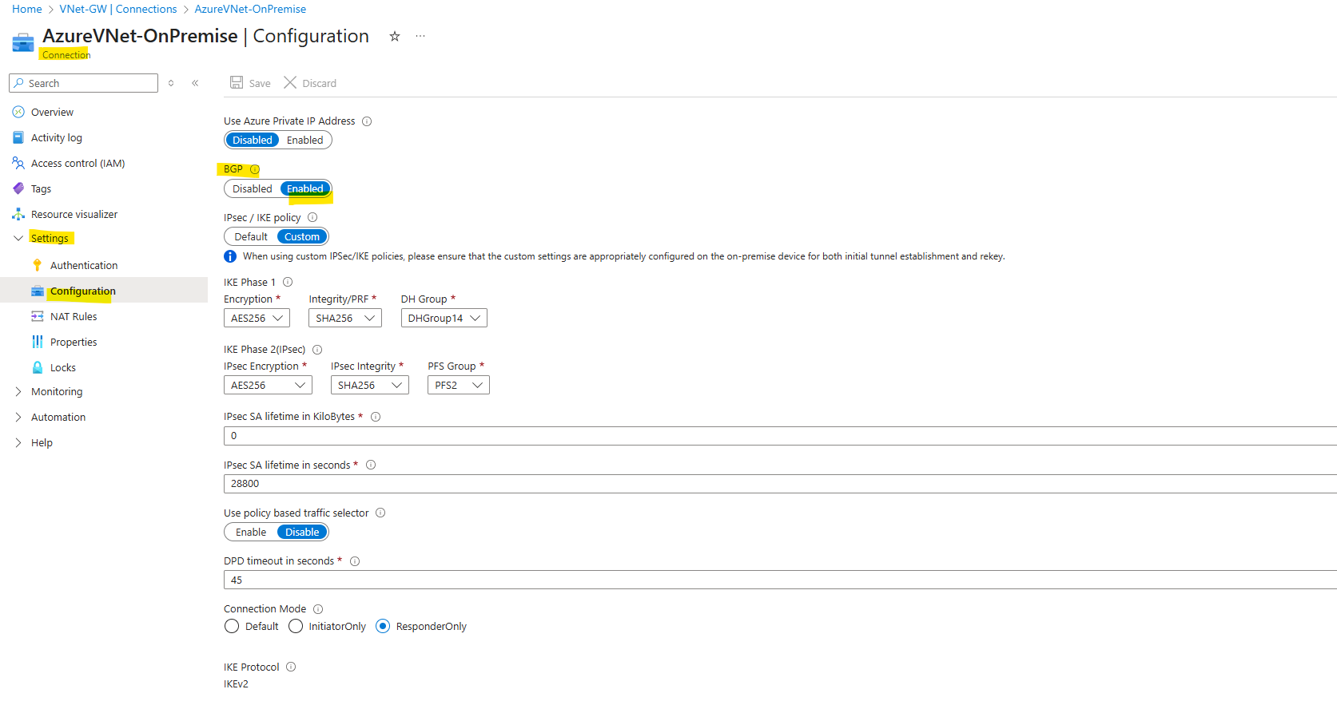Click the Locks padlock icon
The image size is (1337, 705).
point(38,367)
